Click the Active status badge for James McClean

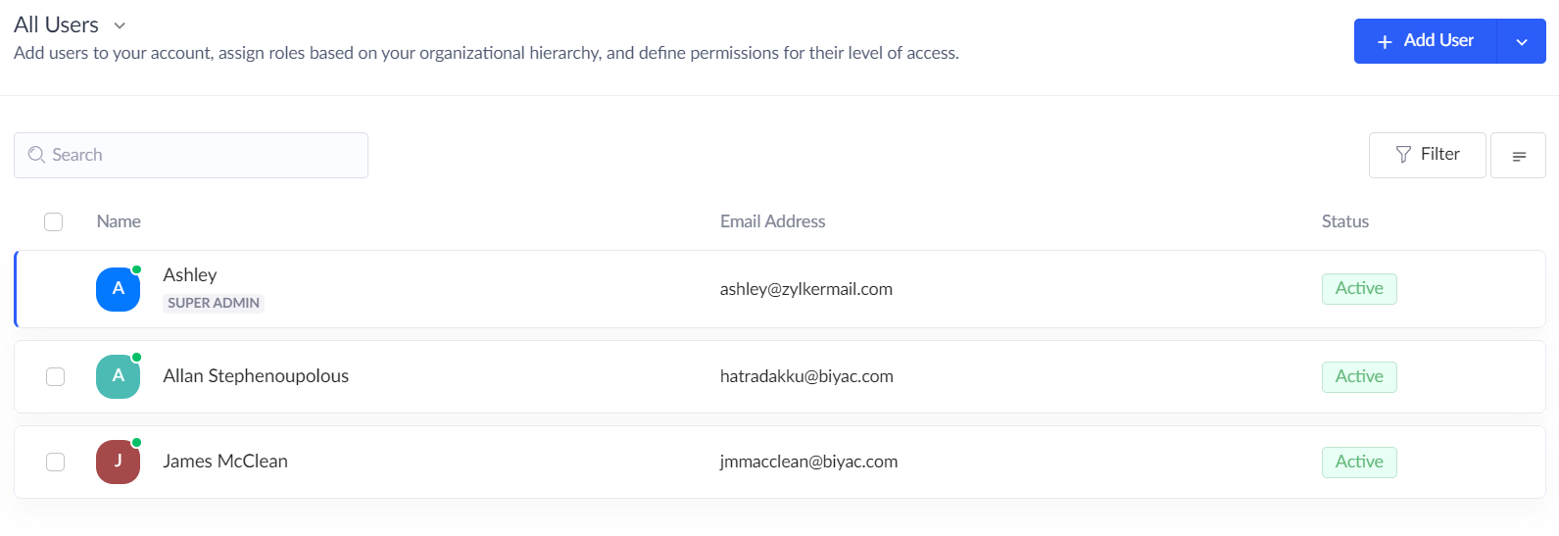[x=1359, y=462]
